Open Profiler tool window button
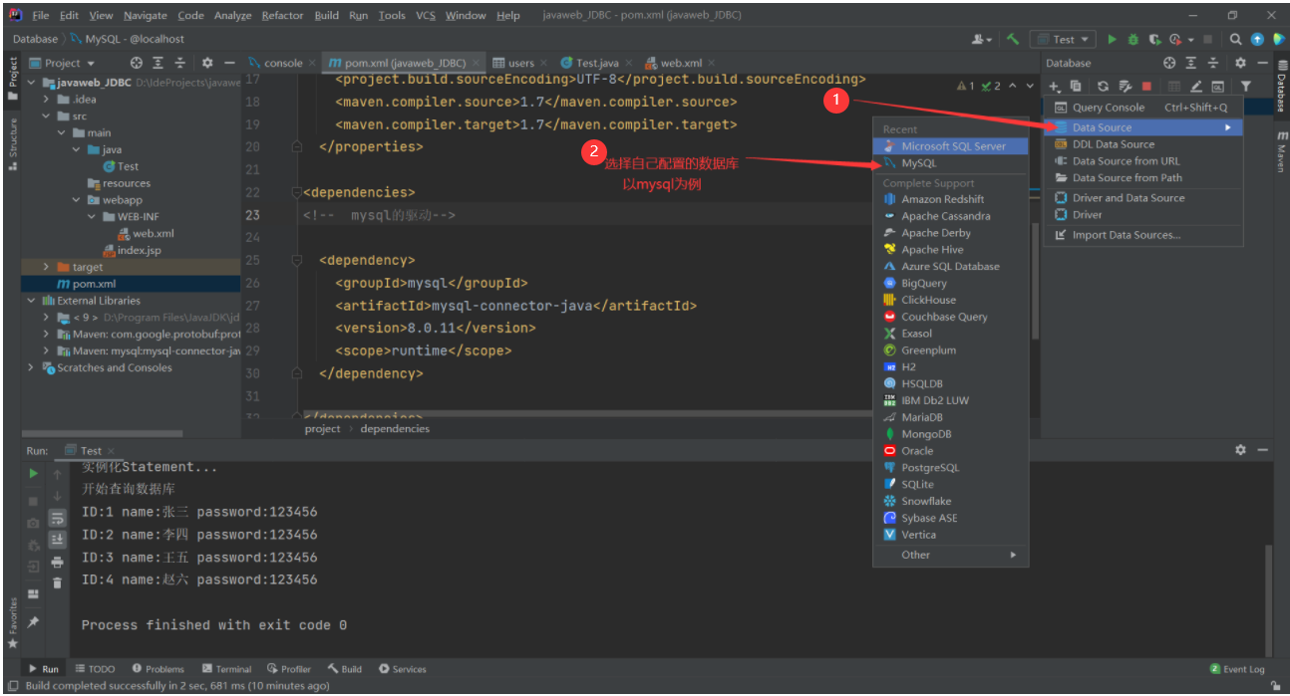The height and width of the screenshot is (696, 1290). click(289, 669)
